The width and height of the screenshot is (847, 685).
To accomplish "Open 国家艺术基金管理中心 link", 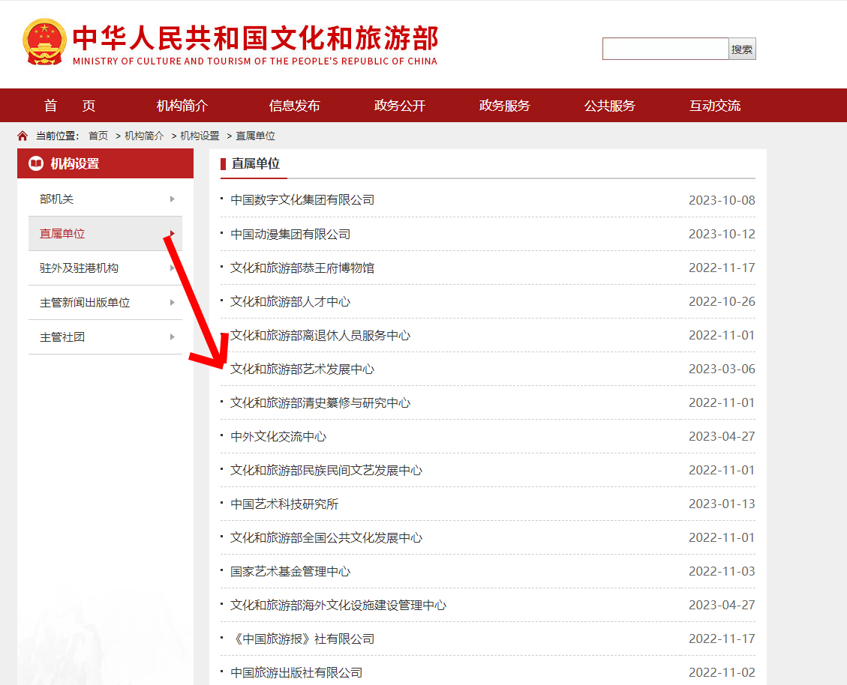I will pos(290,571).
